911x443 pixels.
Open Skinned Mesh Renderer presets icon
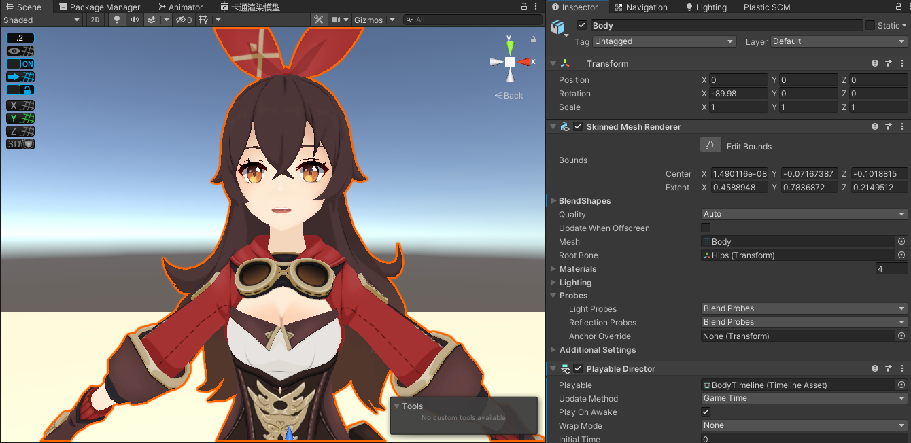888,126
